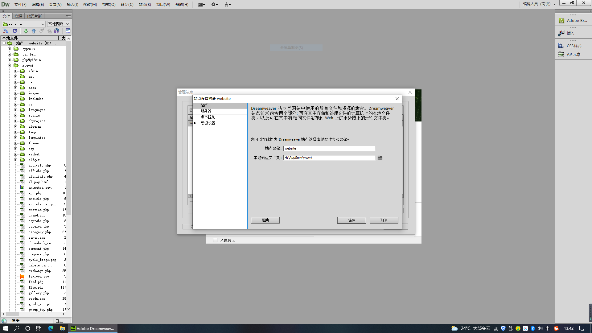Click the 帮助 button in dialog

pyautogui.click(x=265, y=220)
